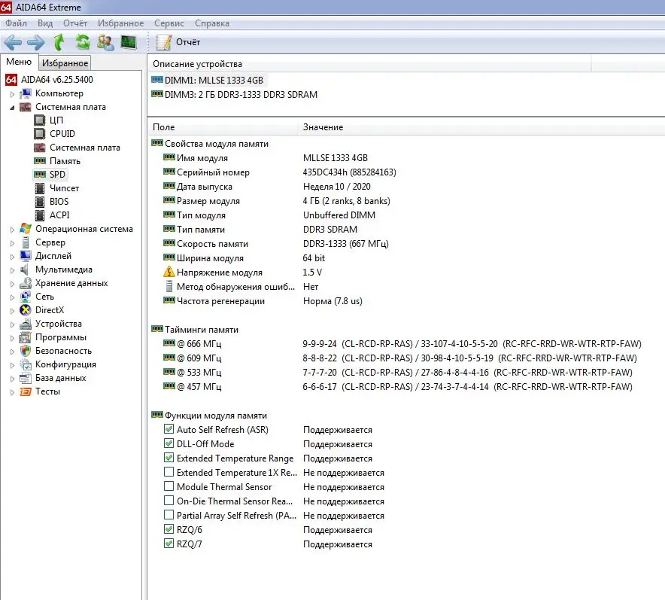
Task: Open the Справка menu
Action: [x=212, y=23]
